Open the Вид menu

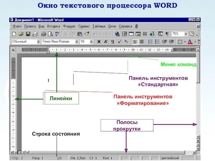(41, 26)
